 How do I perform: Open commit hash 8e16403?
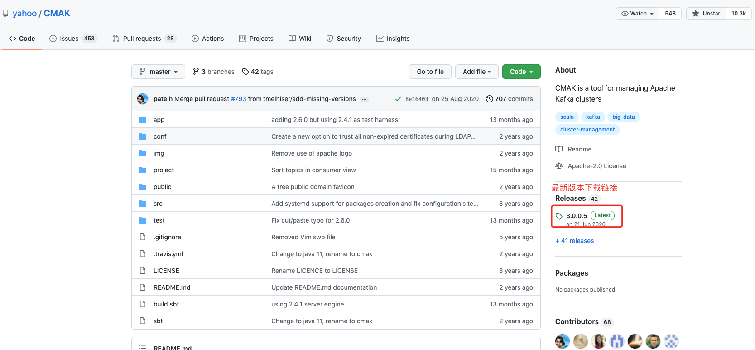coord(417,99)
